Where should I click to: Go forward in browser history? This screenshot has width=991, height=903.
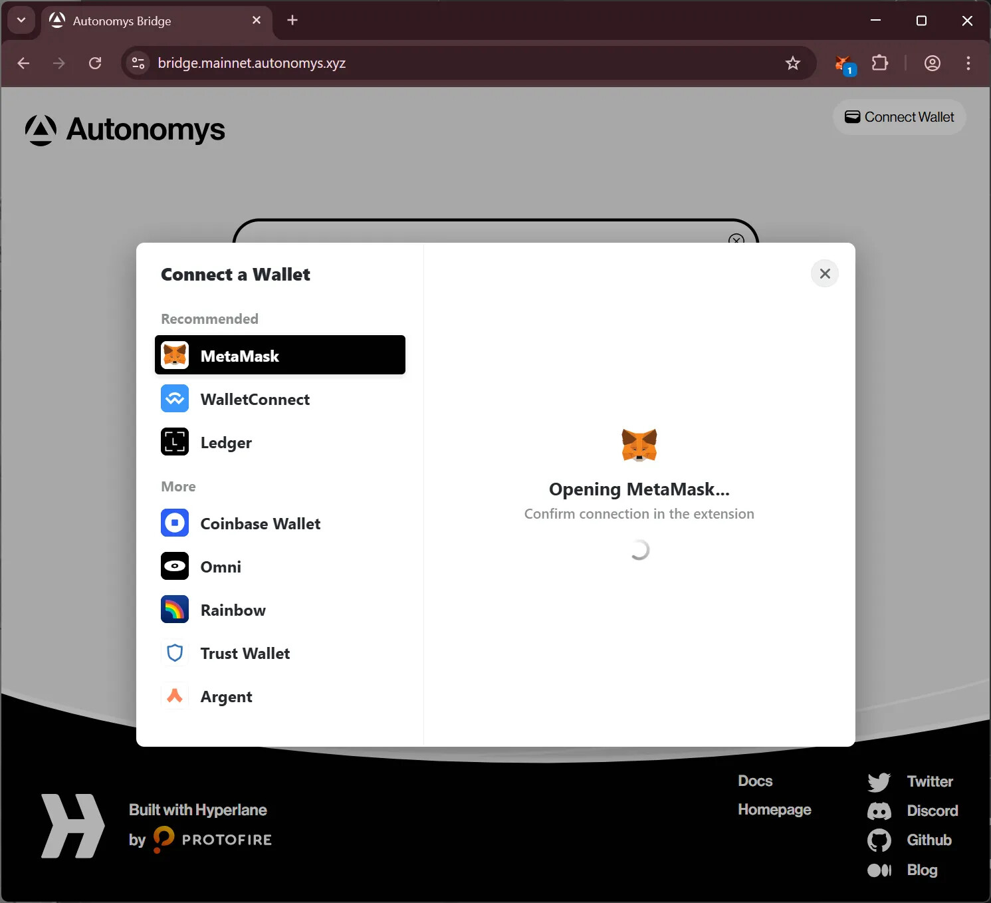pyautogui.click(x=59, y=63)
